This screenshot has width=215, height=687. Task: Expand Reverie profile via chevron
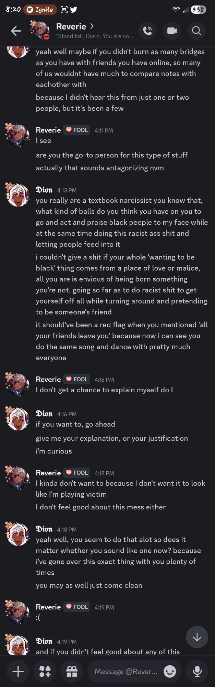92,26
